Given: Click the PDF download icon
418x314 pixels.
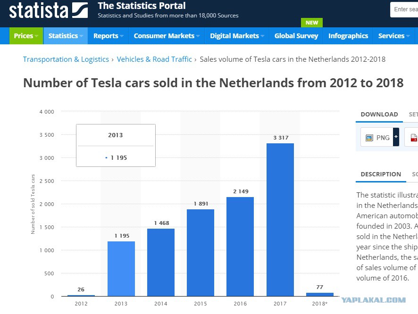Looking at the screenshot, I should coord(414,138).
